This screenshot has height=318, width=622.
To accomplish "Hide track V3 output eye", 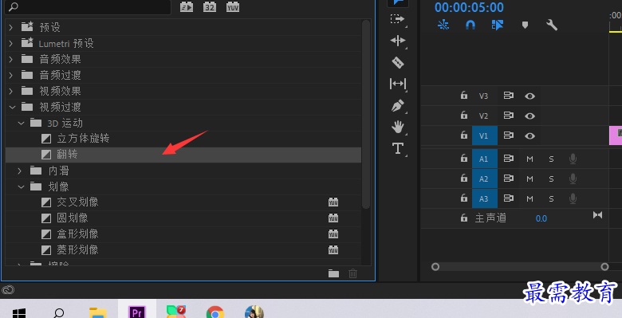I will coord(530,96).
